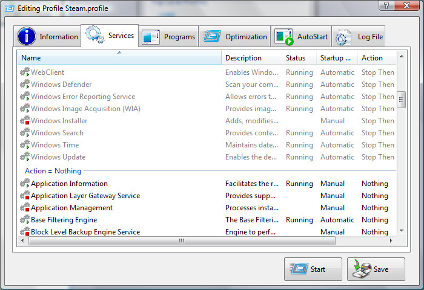Click the AutoStart tab play icon
Viewport: 424px width, 290px height.
click(x=284, y=37)
